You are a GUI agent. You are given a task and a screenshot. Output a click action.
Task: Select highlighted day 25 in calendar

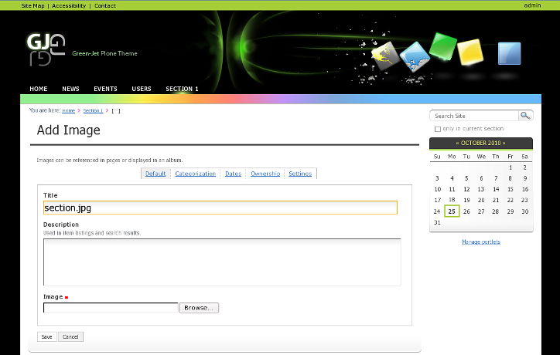[452, 211]
